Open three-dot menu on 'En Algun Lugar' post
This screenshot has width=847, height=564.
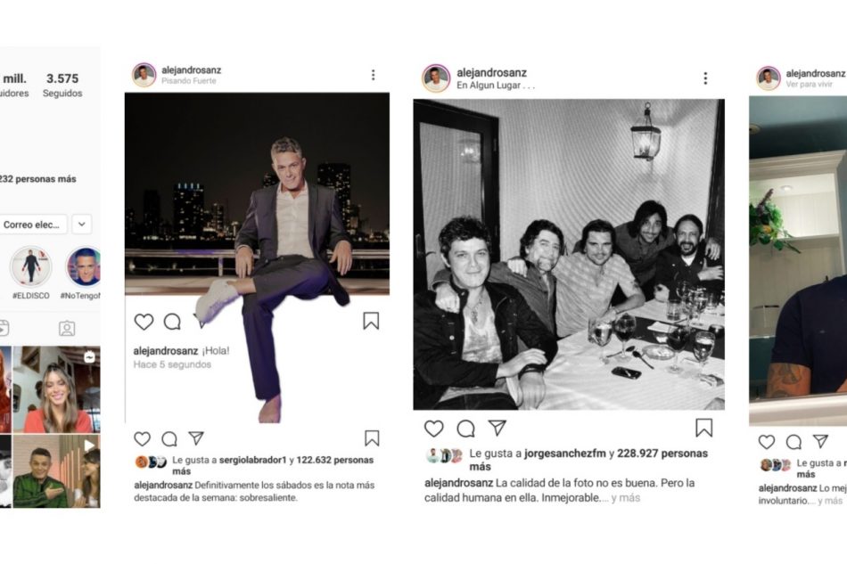(x=705, y=78)
